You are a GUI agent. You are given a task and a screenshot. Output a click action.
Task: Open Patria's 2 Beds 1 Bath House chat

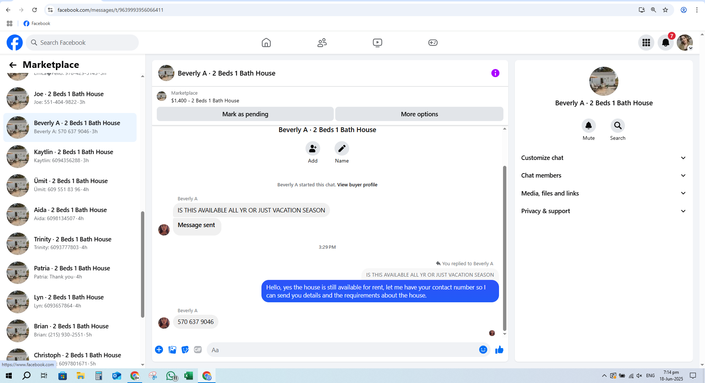(x=70, y=273)
